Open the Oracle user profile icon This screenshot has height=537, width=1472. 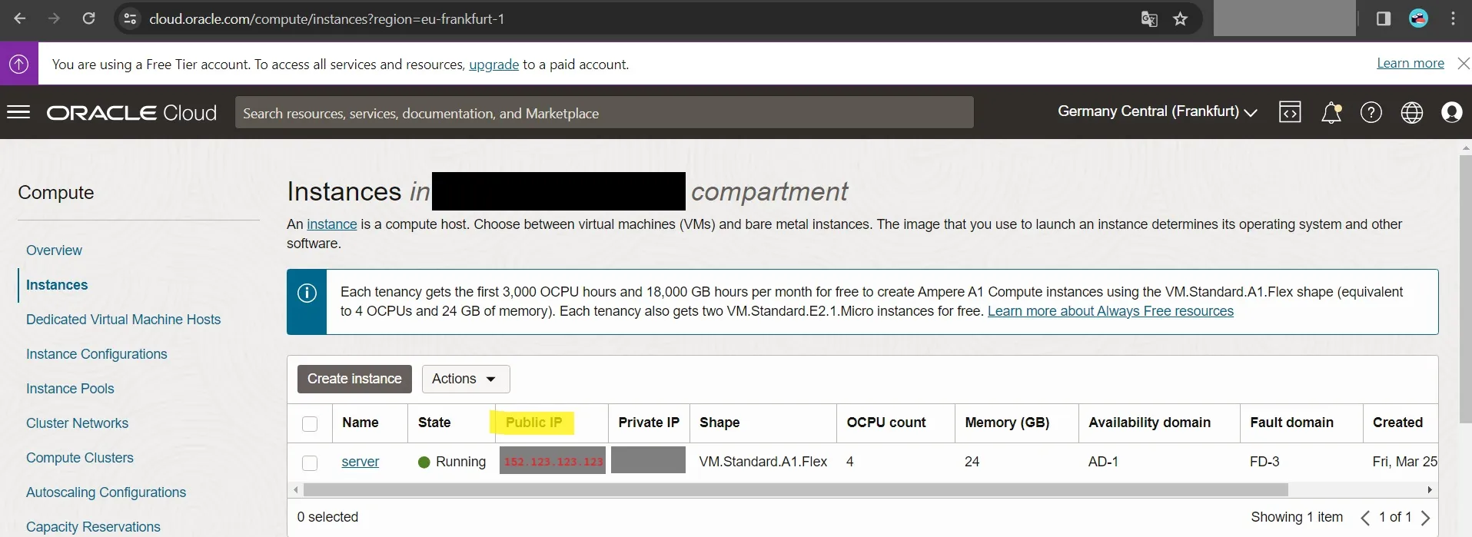pos(1452,113)
